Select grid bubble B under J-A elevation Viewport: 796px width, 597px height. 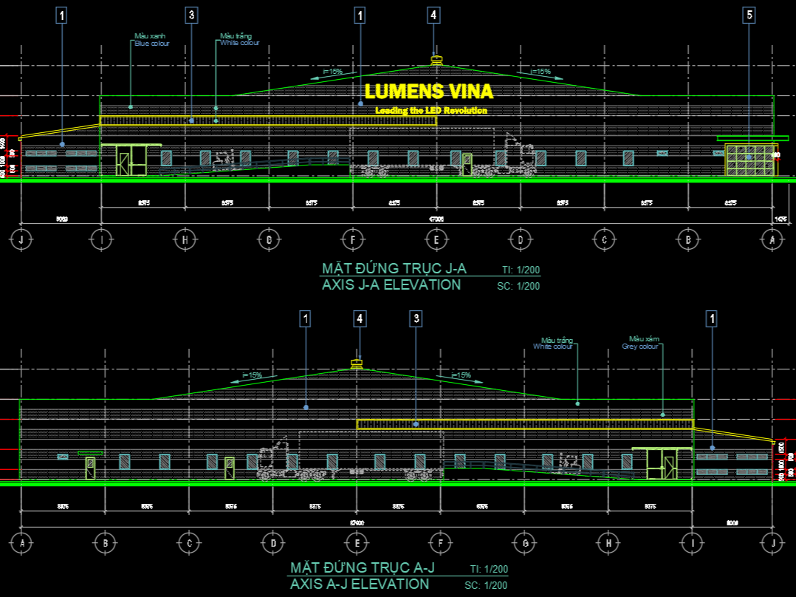pos(688,239)
